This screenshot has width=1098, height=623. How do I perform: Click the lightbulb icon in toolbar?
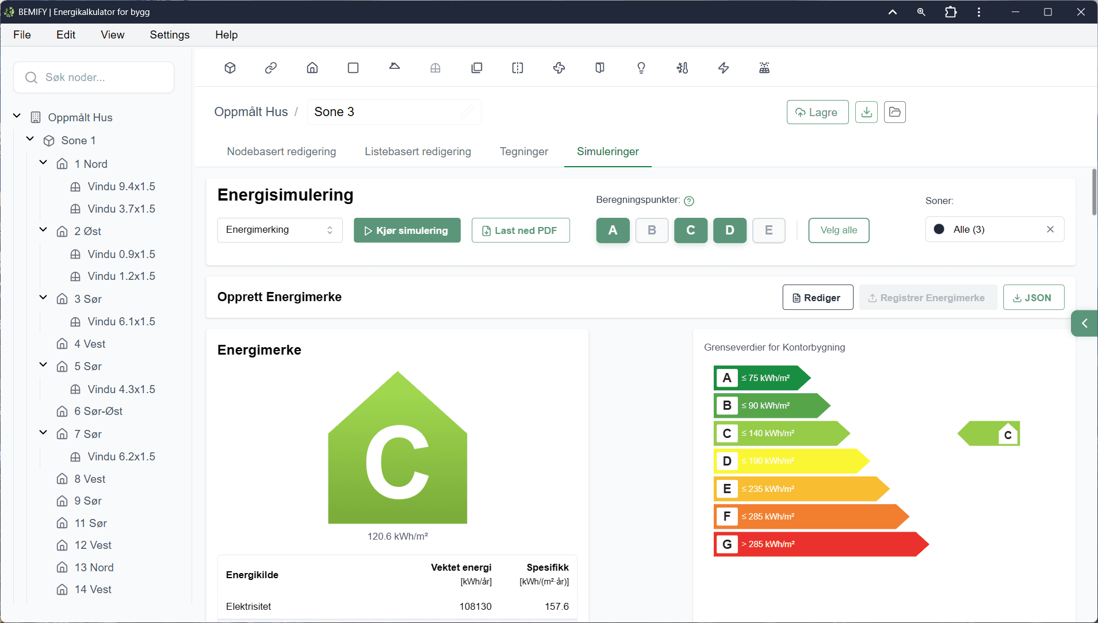coord(641,68)
